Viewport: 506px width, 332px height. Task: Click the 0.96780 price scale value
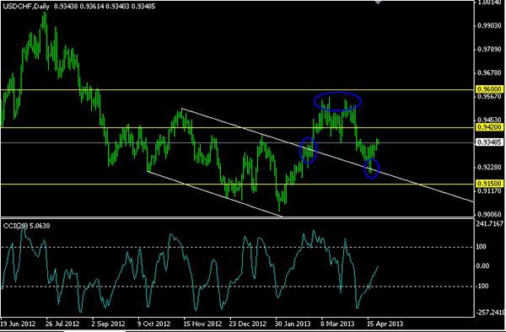point(490,73)
